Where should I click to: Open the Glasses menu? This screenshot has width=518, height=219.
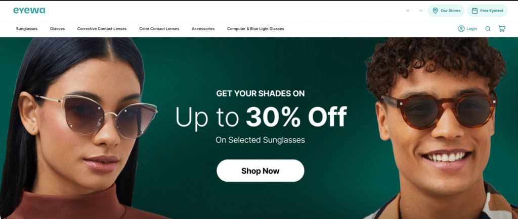tap(58, 29)
